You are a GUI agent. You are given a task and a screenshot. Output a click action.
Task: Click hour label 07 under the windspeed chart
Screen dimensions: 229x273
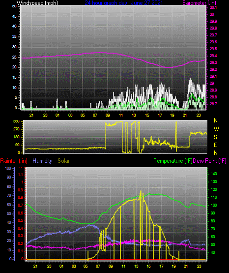click(x=95, y=115)
